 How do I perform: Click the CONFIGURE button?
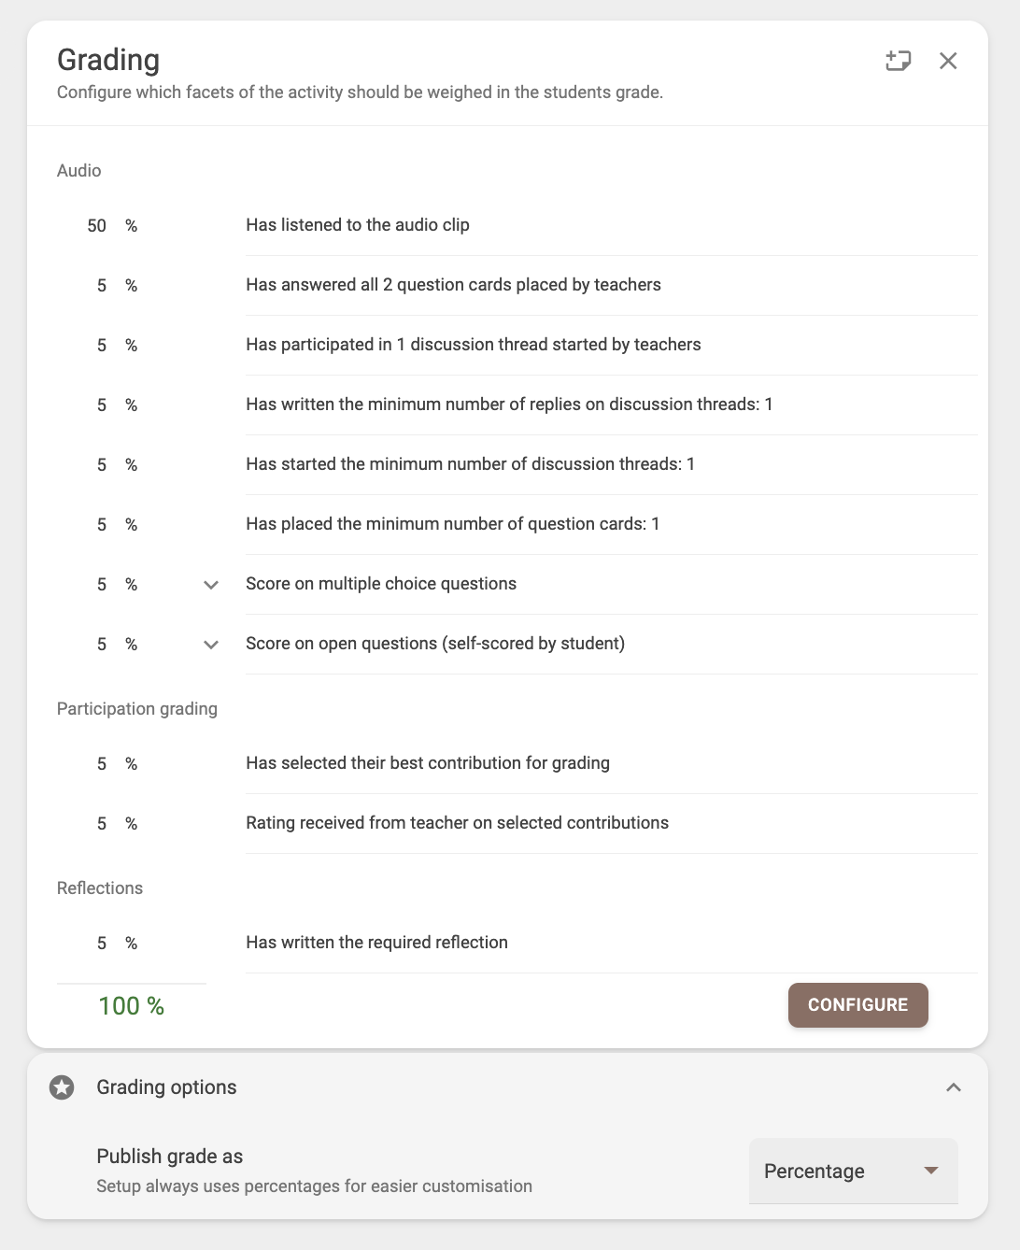pos(858,1005)
